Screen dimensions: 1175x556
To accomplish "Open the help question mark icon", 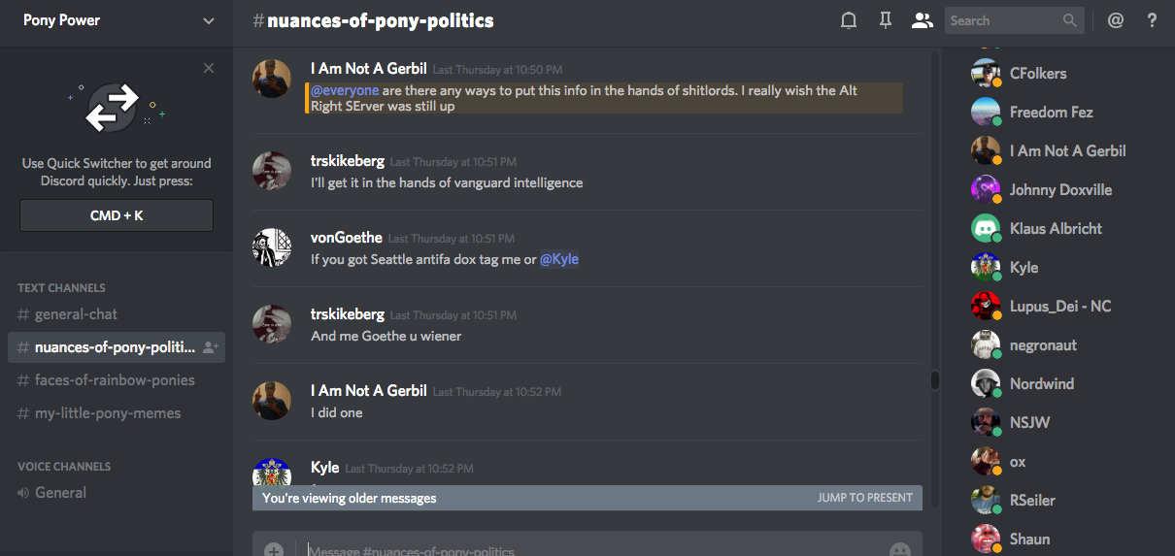I will (x=1152, y=20).
